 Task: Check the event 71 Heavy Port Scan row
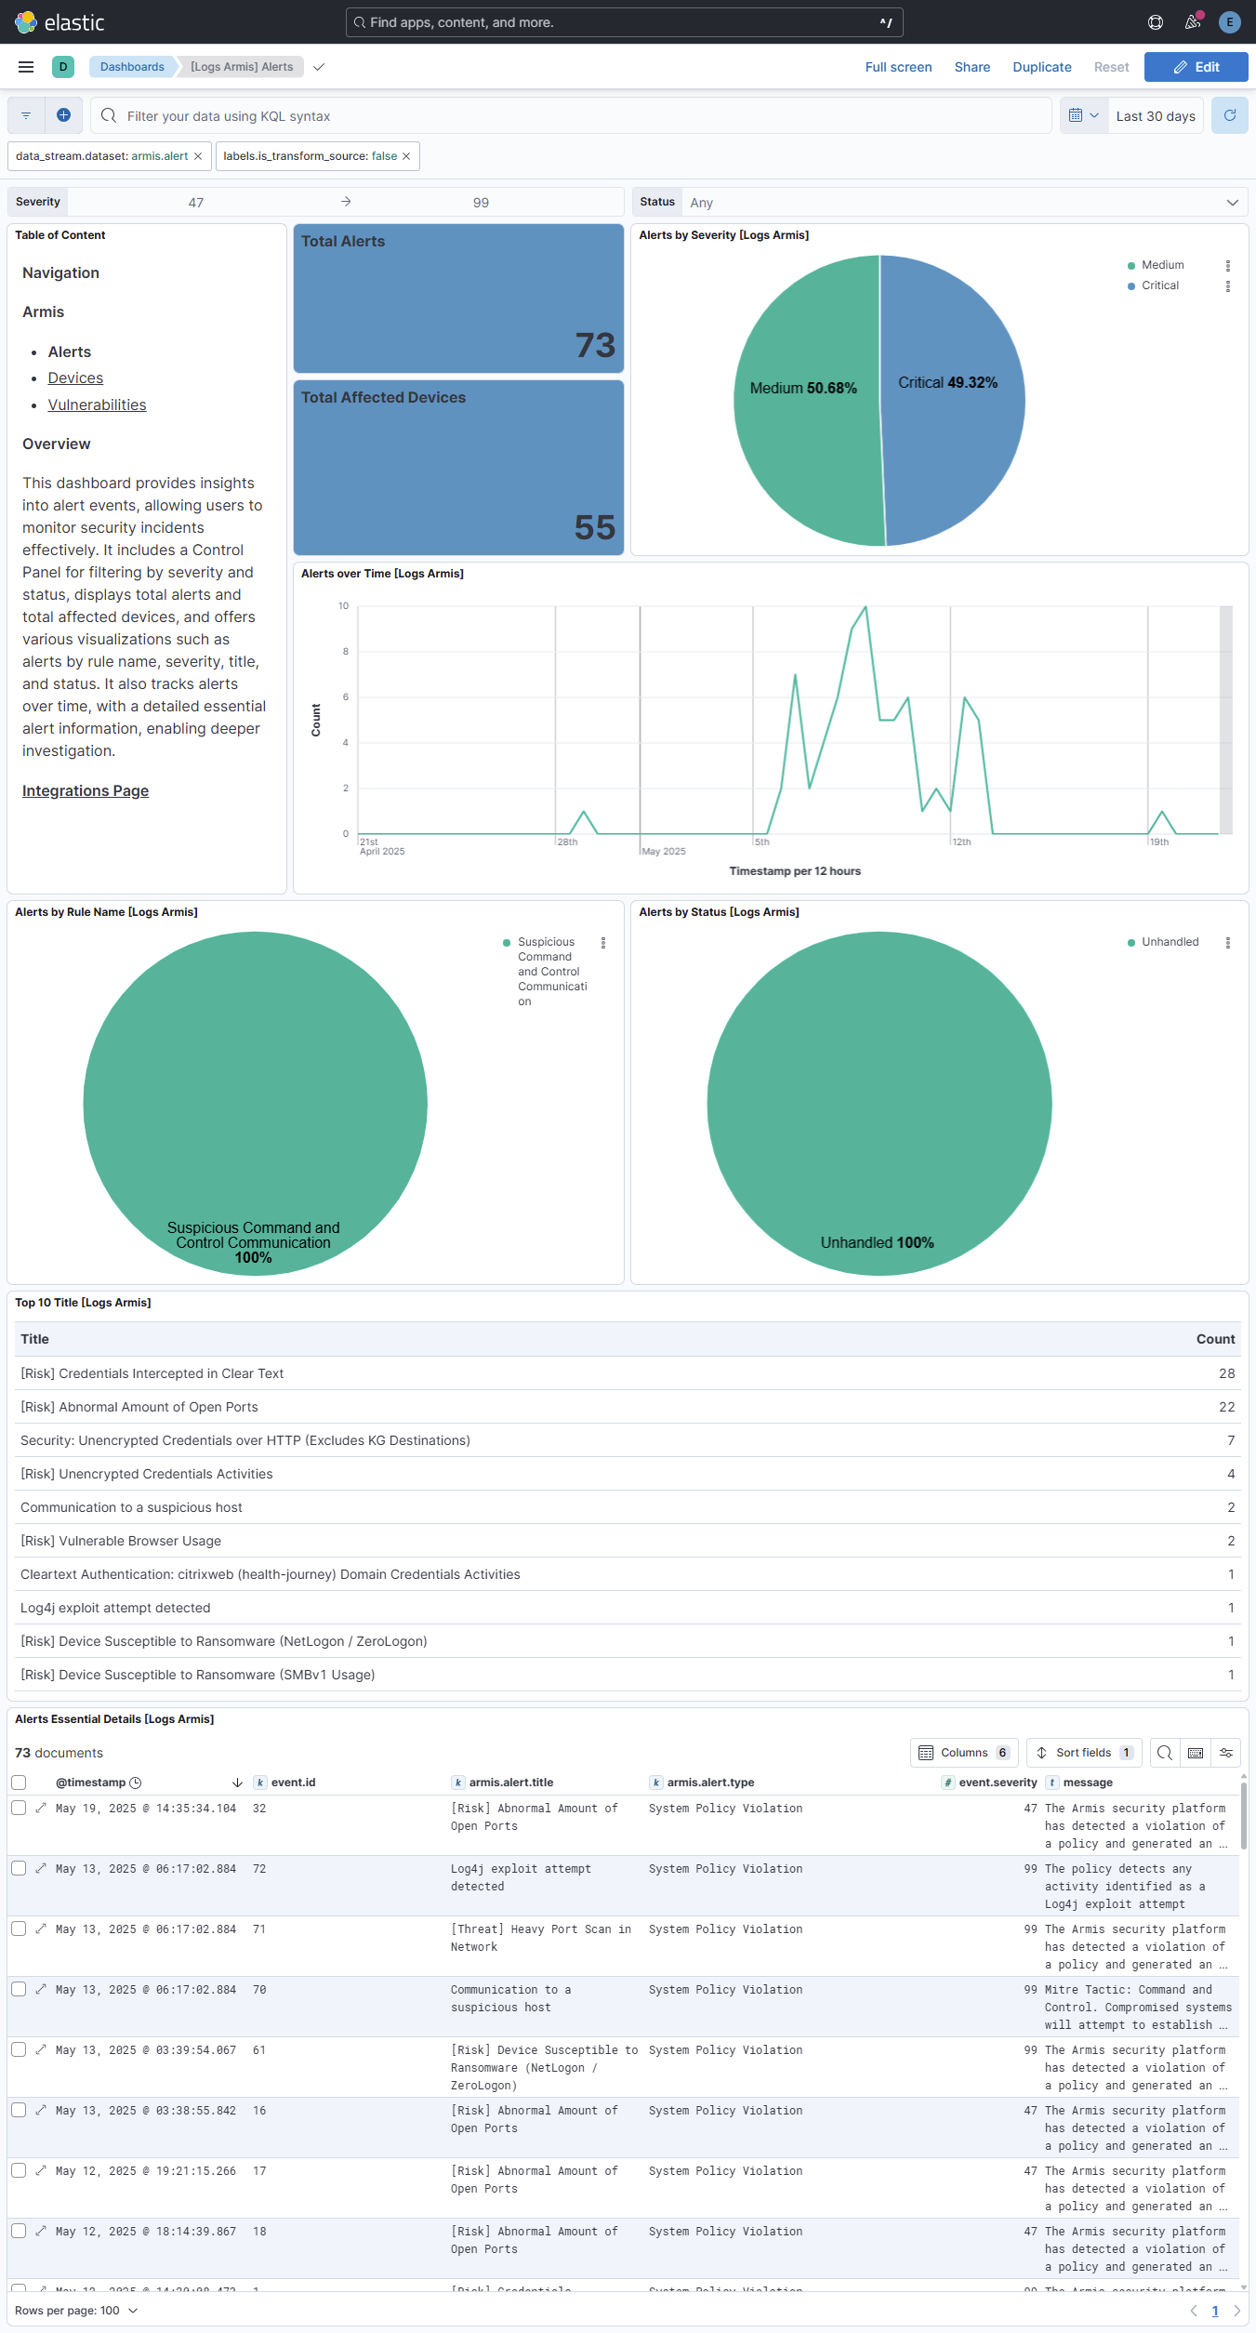(19, 1929)
